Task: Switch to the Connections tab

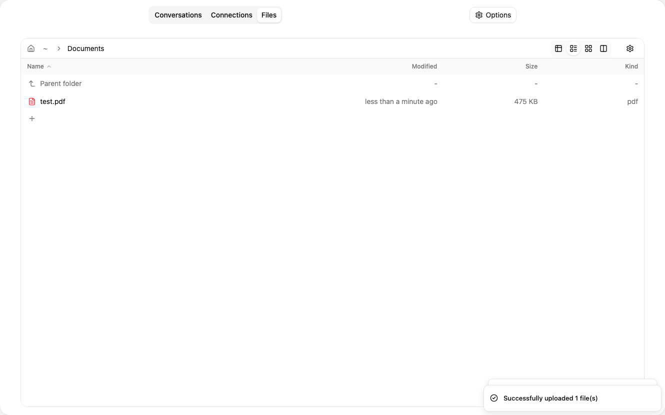Action: (231, 15)
